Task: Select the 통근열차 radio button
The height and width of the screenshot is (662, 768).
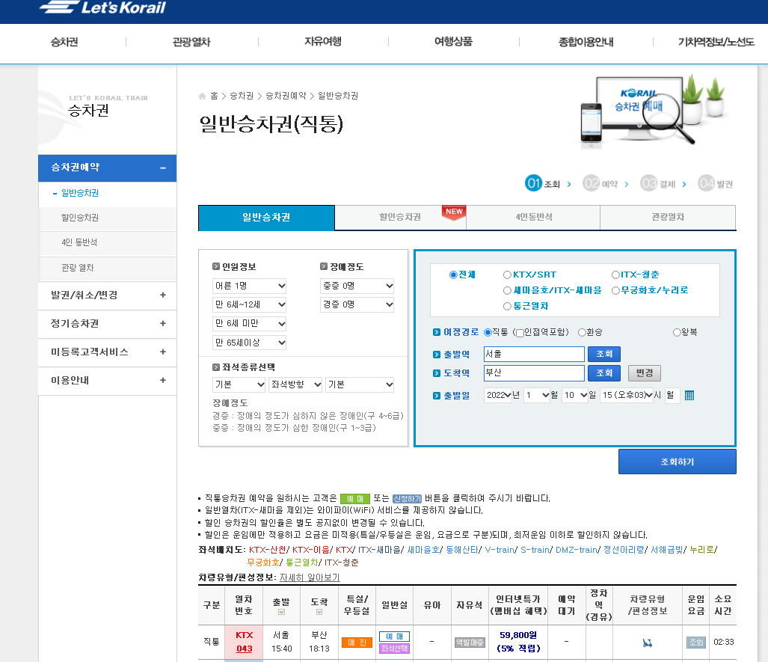Action: click(x=508, y=306)
